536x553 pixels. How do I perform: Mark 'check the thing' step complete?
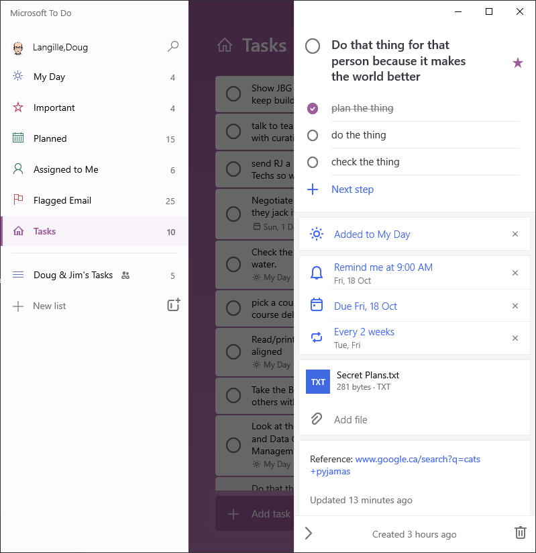coord(312,162)
